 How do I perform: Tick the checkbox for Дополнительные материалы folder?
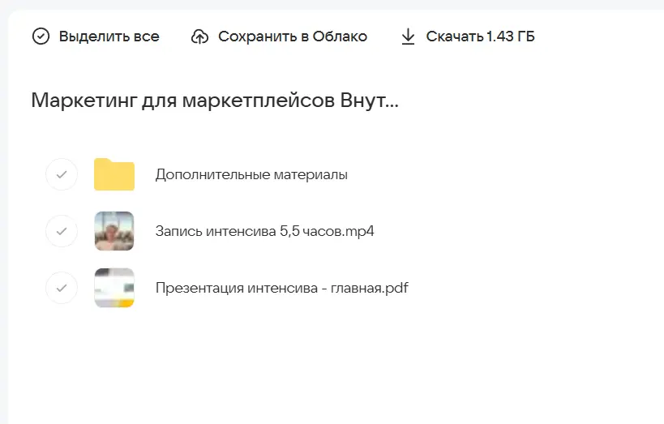(x=62, y=174)
